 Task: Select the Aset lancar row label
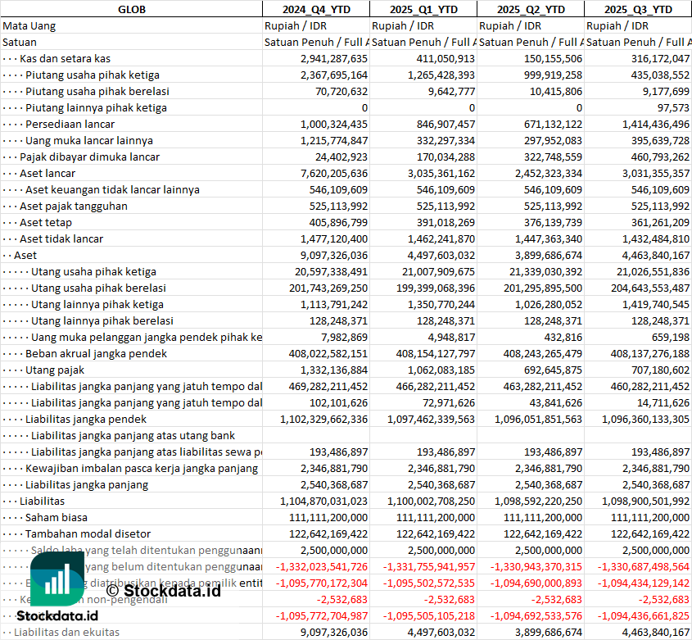[47, 173]
